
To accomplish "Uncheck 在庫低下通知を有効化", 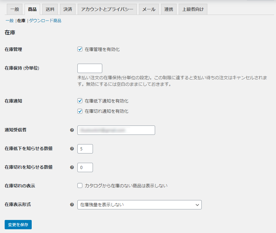I will 80,101.
